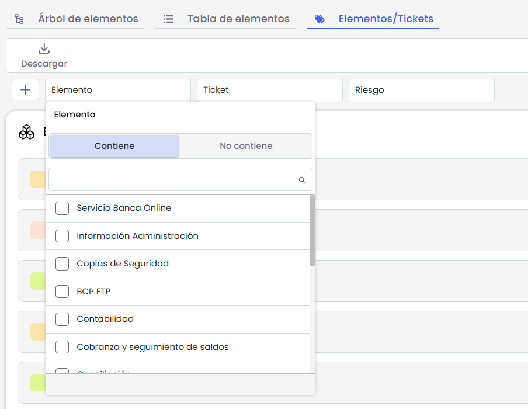528x409 pixels.
Task: Select the Contiene filter mode
Action: click(114, 146)
